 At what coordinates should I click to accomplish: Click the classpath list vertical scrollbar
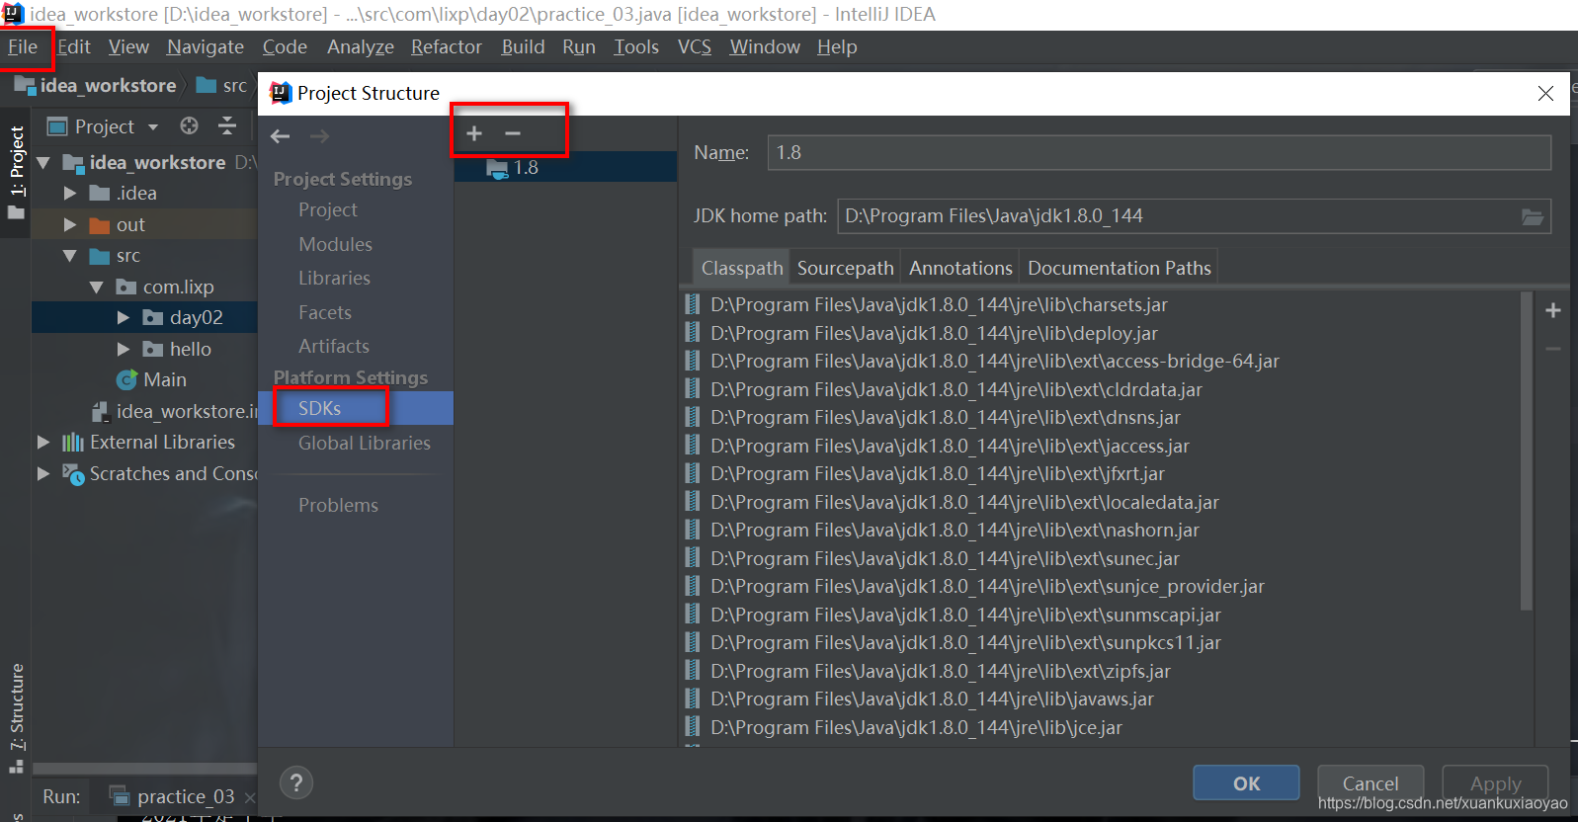(x=1526, y=451)
